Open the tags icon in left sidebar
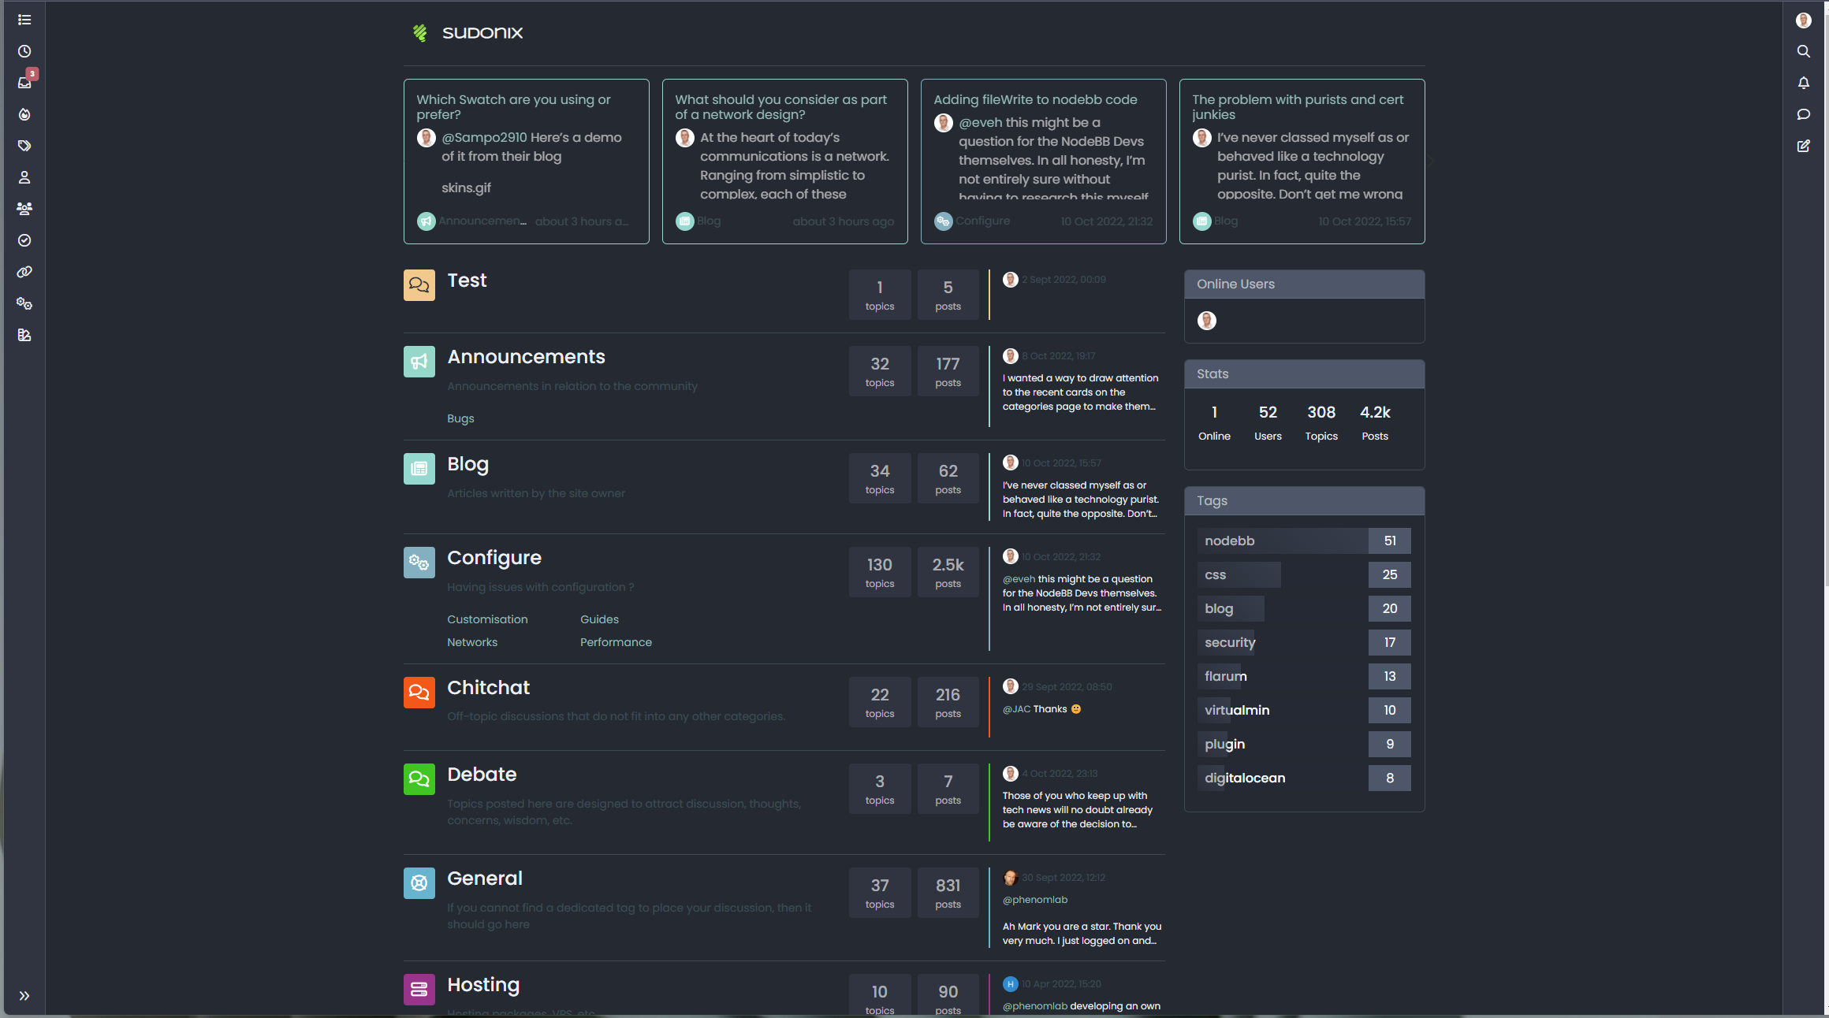This screenshot has height=1018, width=1829. pos(24,146)
